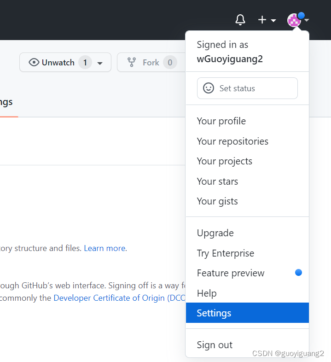The height and width of the screenshot is (362, 331).
Task: Click the watchers count badge 1
Action: tap(85, 62)
